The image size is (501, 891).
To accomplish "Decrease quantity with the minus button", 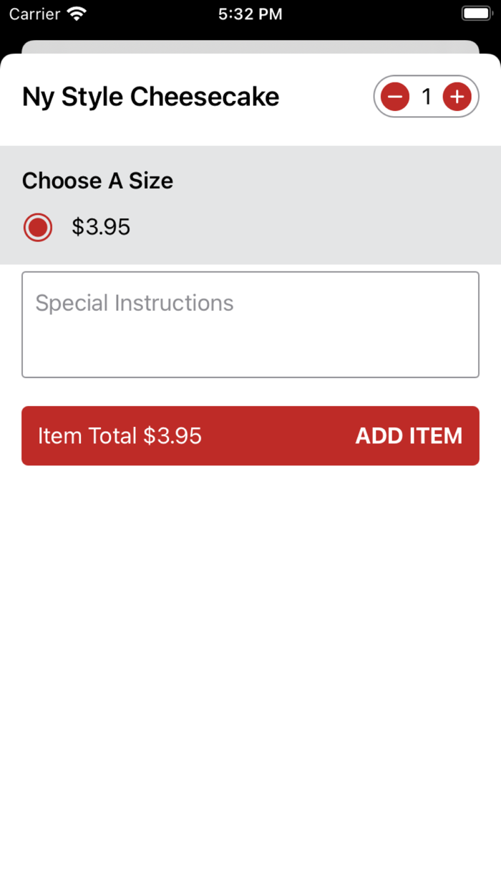I will [x=394, y=97].
